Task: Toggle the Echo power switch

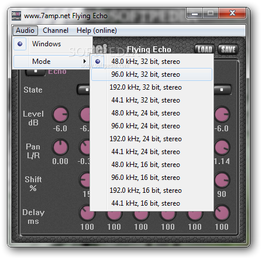Action: 36,72
